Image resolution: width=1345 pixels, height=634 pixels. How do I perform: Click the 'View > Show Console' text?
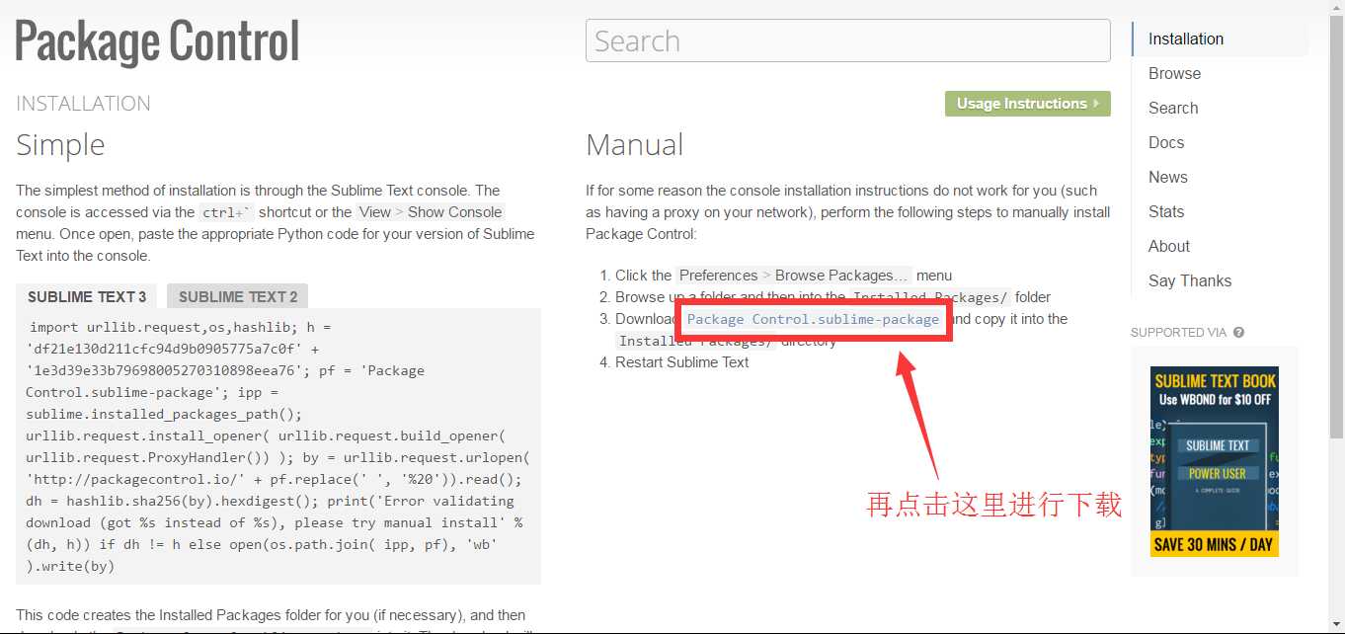(x=431, y=212)
